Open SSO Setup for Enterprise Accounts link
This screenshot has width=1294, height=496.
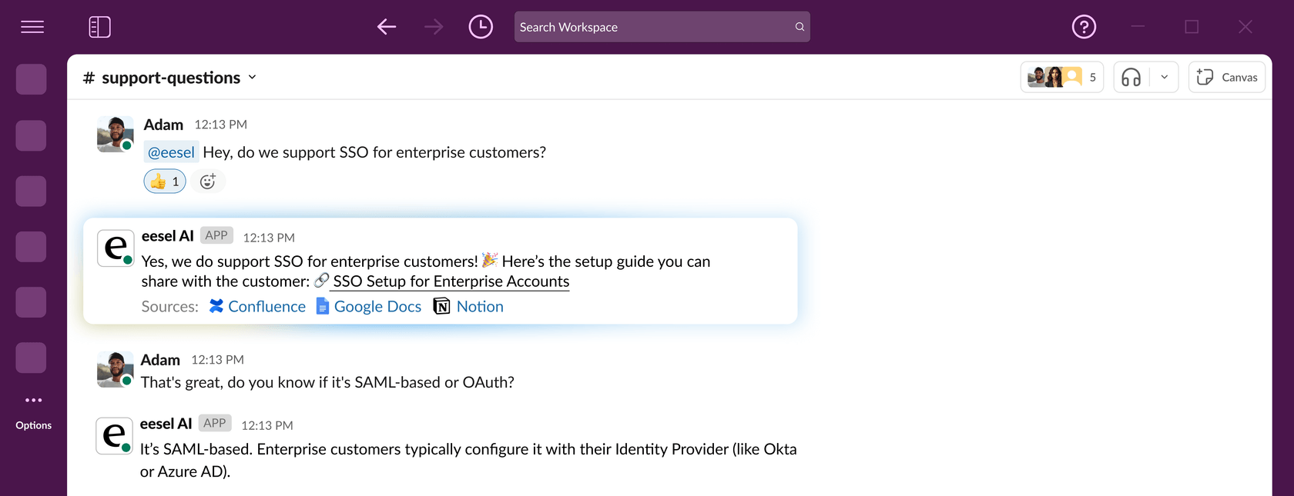451,281
